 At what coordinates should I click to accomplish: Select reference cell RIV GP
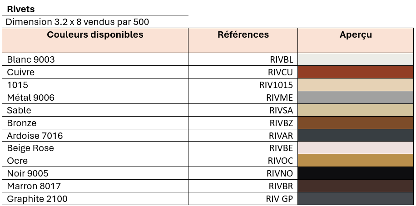[x=279, y=199]
